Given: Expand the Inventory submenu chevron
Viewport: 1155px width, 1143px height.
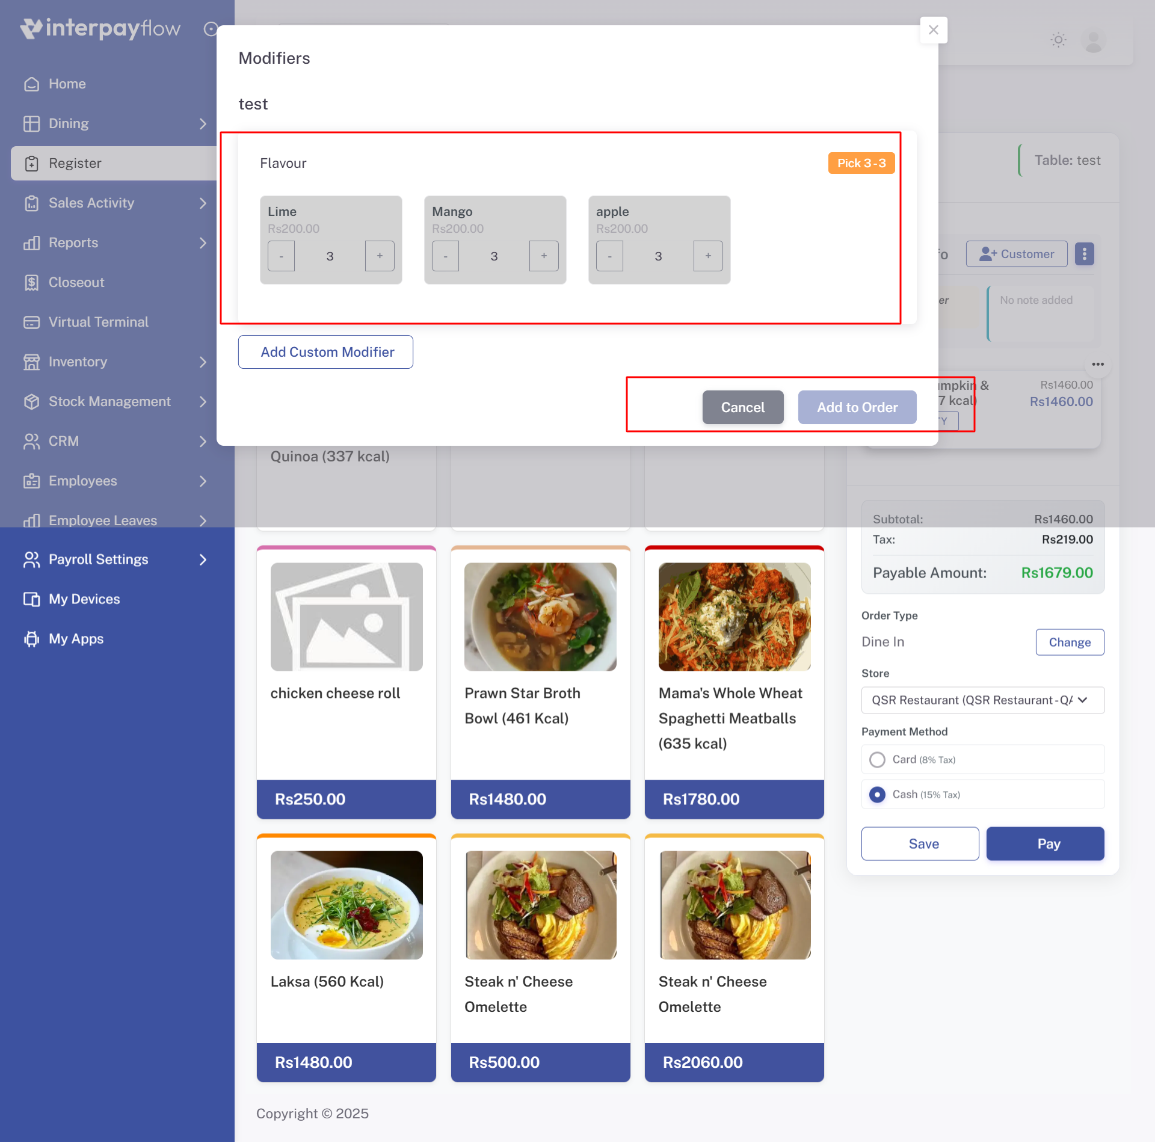Looking at the screenshot, I should pos(203,362).
